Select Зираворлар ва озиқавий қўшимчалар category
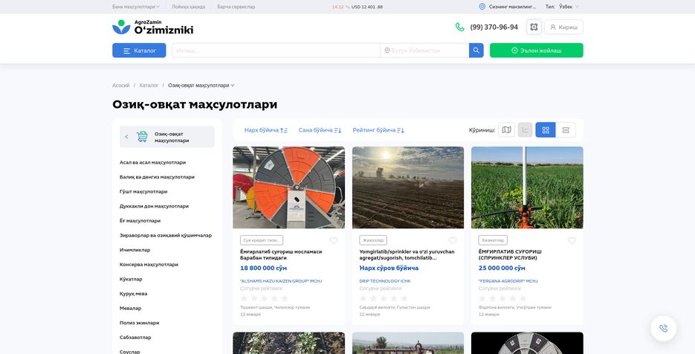 point(165,236)
